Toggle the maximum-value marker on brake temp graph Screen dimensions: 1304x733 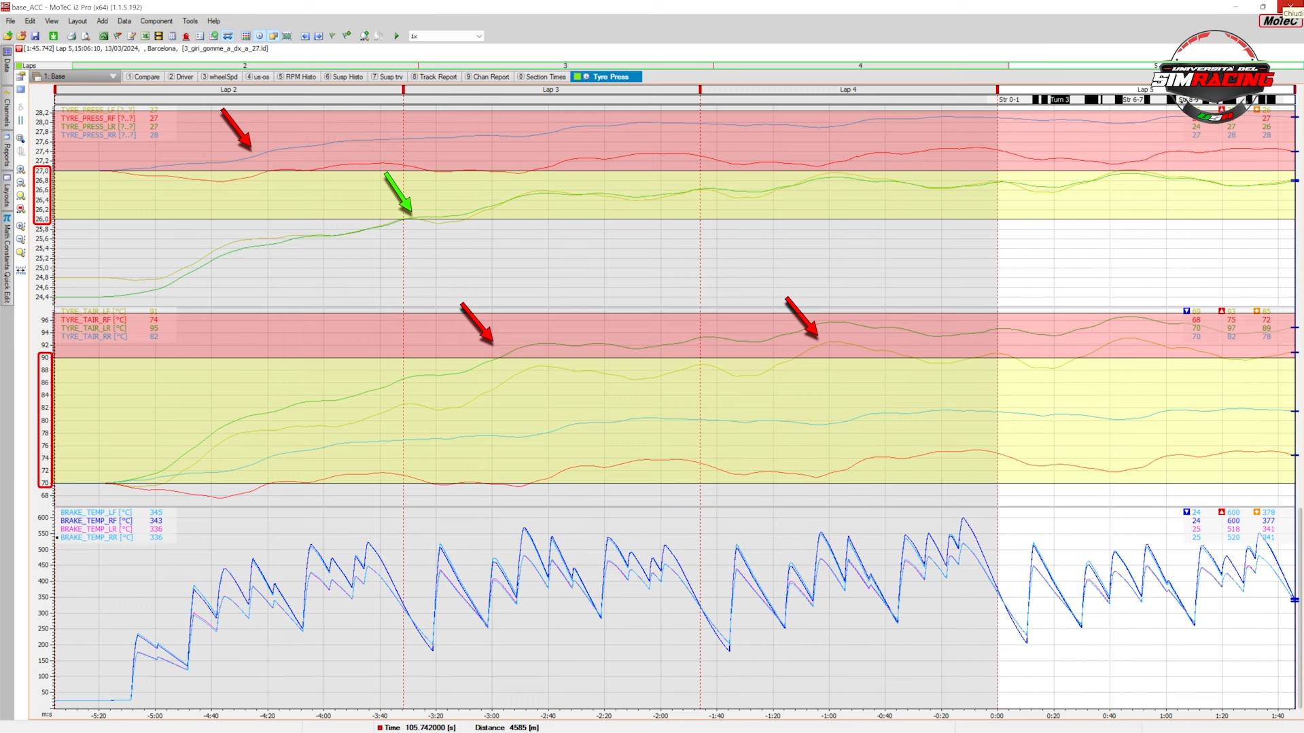point(1221,512)
